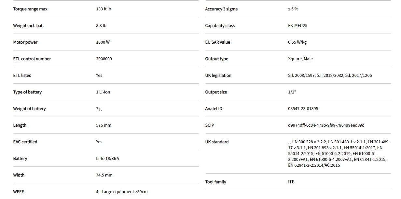Select the Anatel ID number 08547-23-01395
Viewport: 401px width, 199px height.
tap(303, 109)
